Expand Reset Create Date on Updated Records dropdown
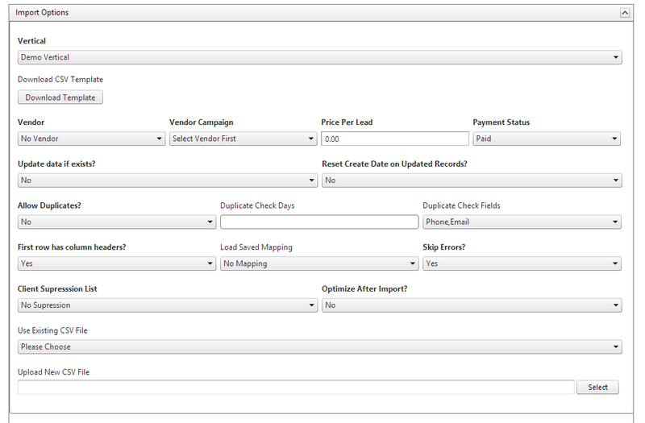This screenshot has width=645, height=423. coord(472,180)
